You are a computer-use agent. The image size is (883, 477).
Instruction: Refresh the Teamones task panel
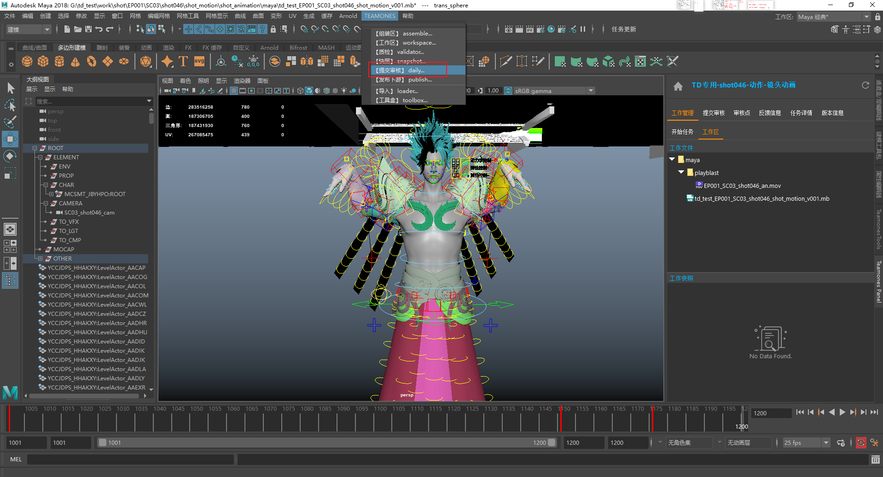(865, 85)
